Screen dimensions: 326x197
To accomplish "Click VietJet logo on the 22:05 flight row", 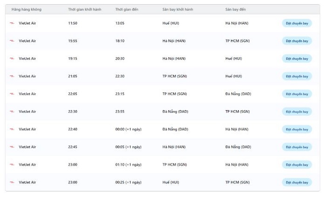I will point(12,94).
